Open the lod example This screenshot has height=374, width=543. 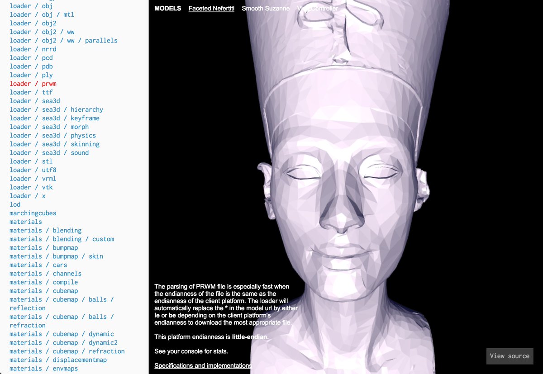coord(15,204)
